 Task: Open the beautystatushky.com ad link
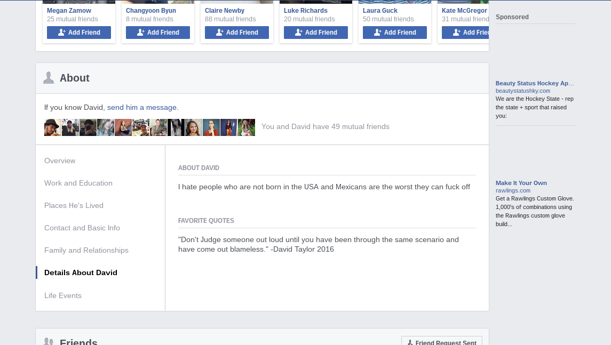click(x=523, y=91)
